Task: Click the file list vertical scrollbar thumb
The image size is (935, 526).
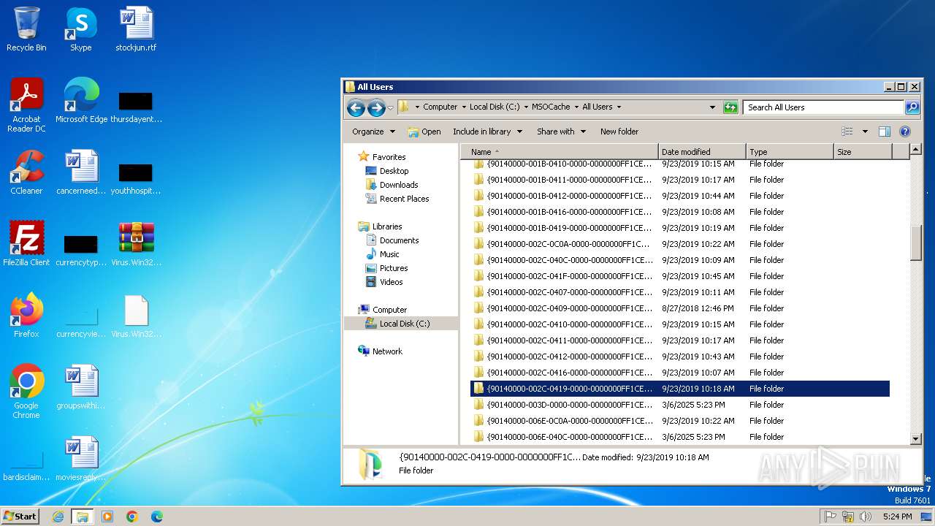Action: (916, 243)
